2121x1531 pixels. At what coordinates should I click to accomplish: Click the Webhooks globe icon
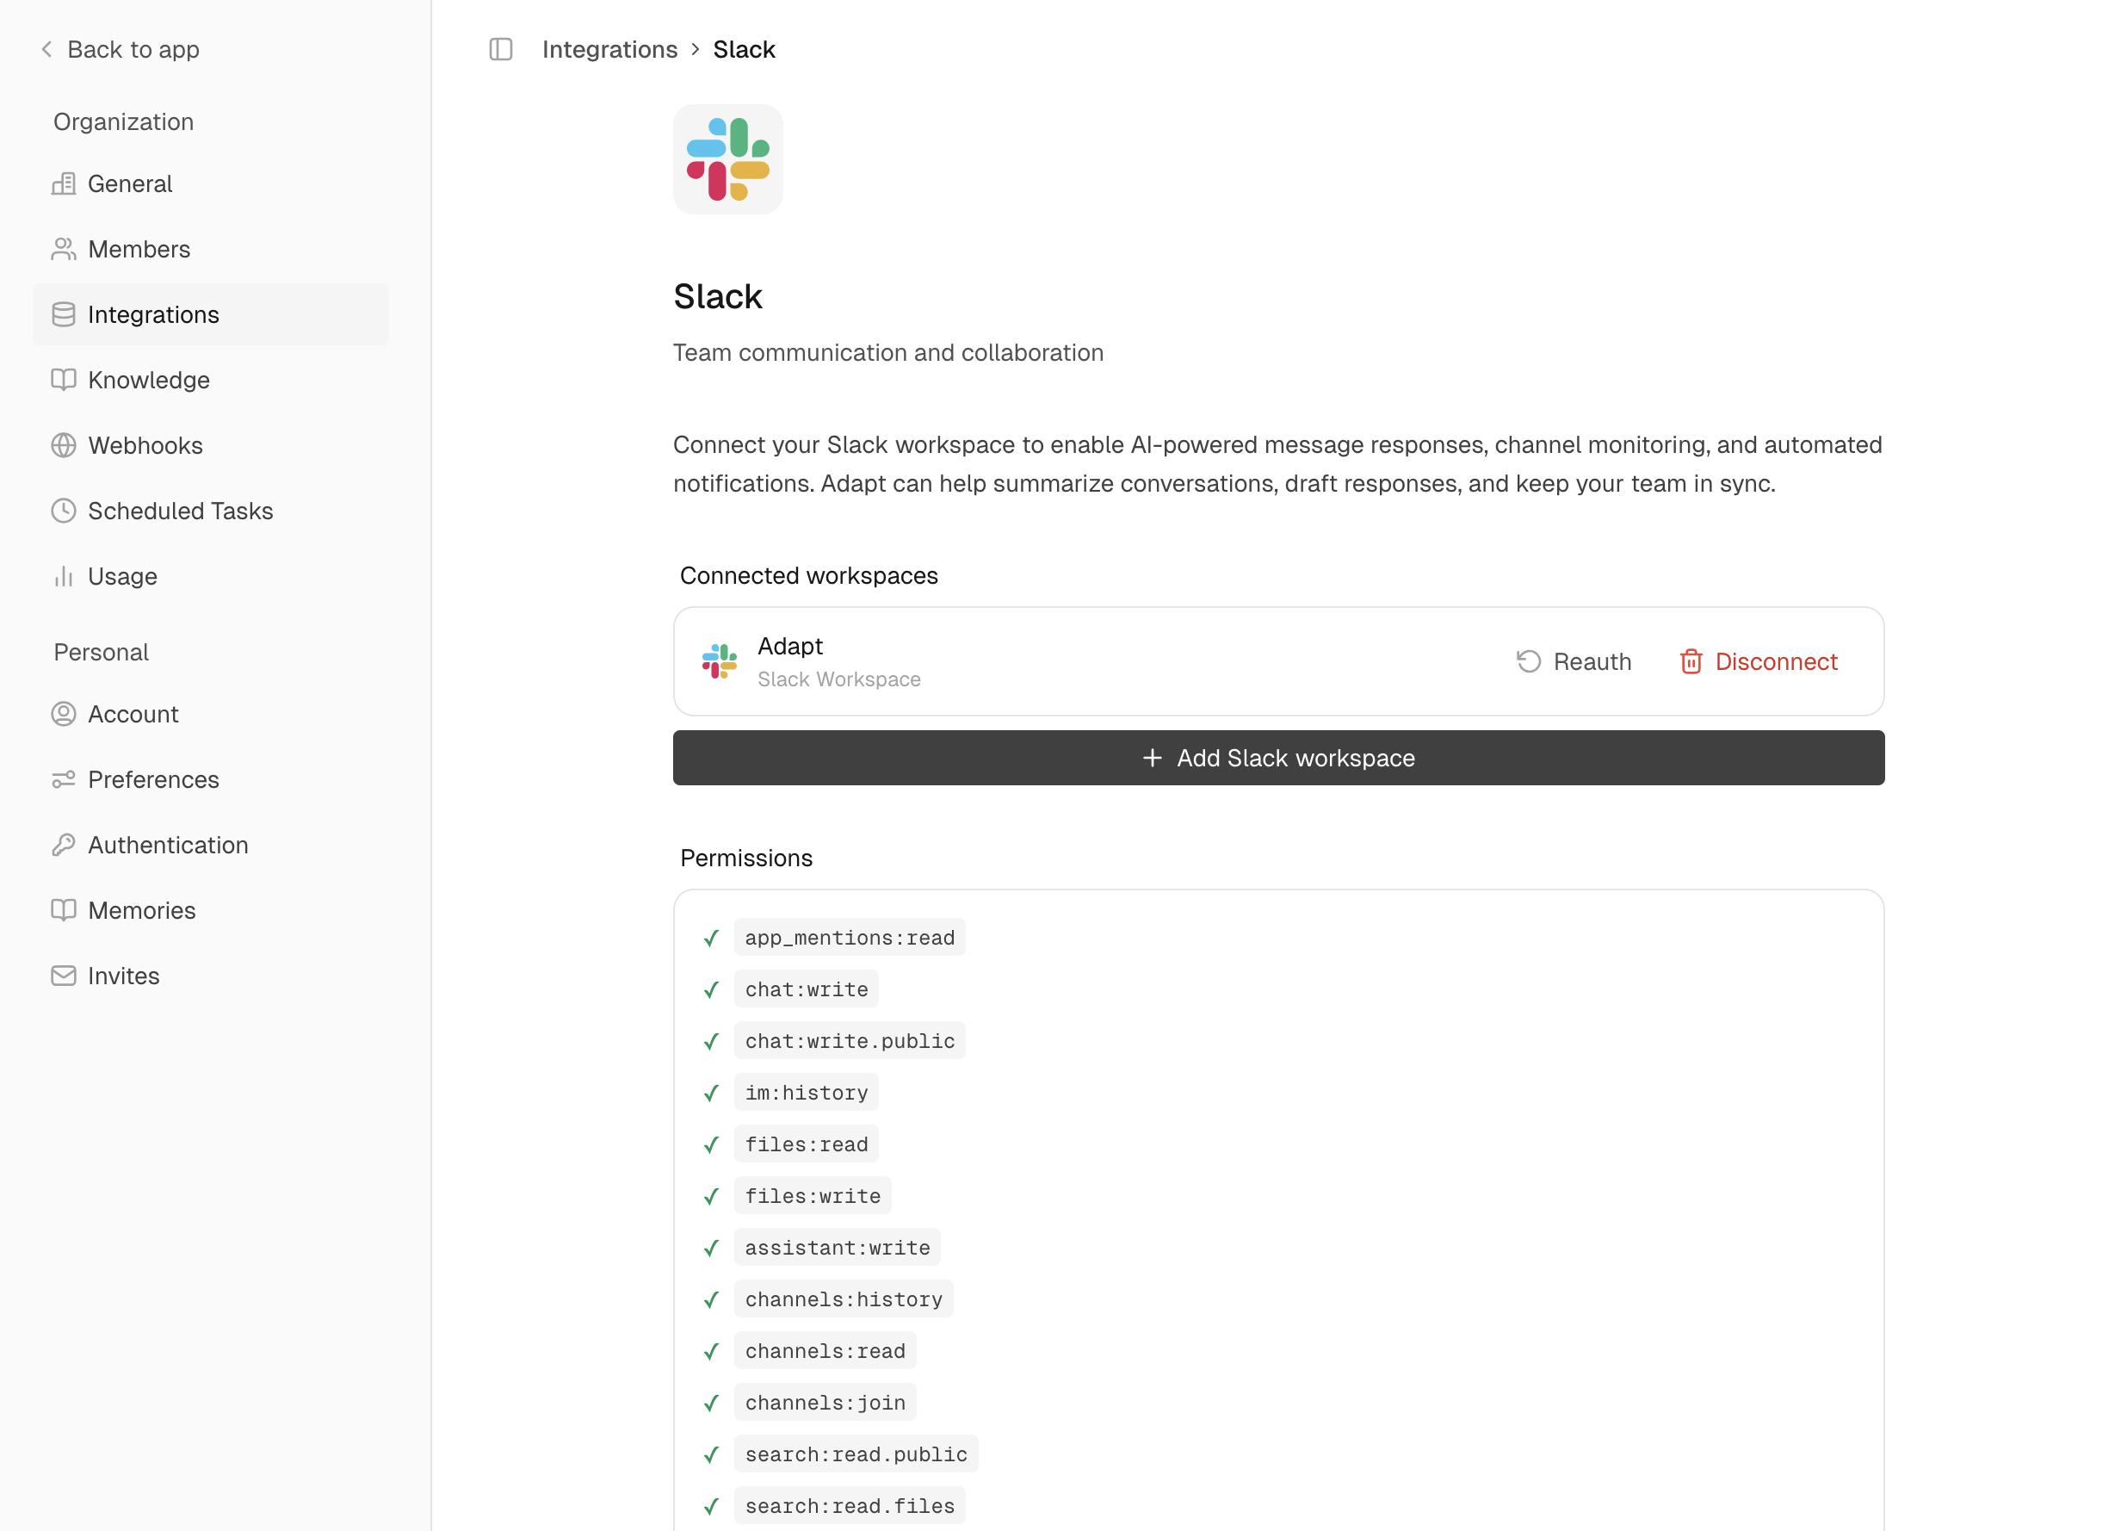(x=64, y=445)
